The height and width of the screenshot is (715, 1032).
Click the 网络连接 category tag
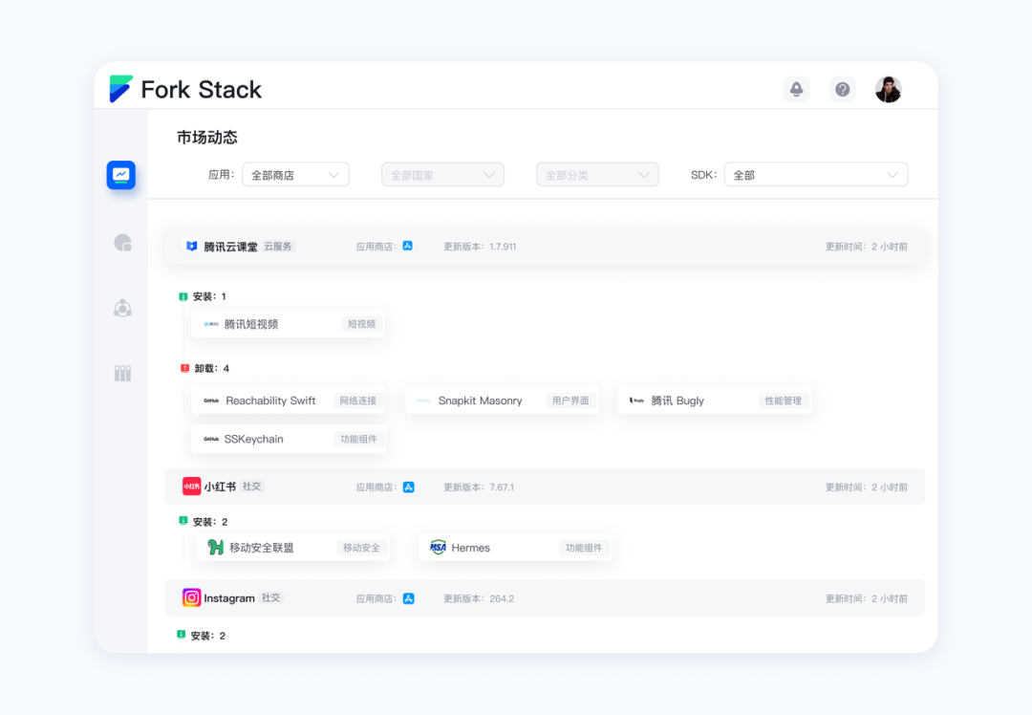coord(358,401)
